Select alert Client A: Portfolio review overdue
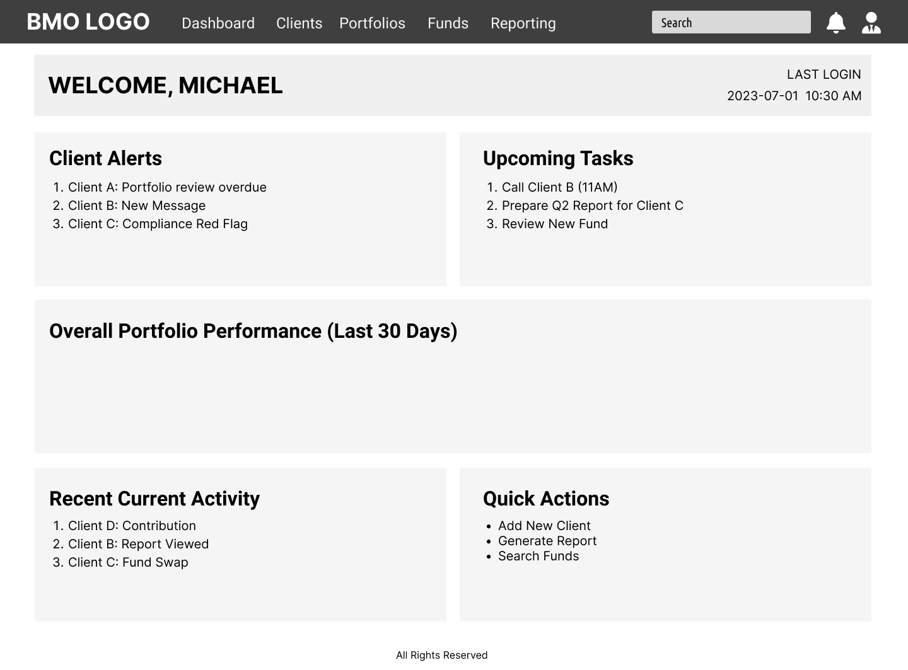The image size is (908, 670). point(167,187)
